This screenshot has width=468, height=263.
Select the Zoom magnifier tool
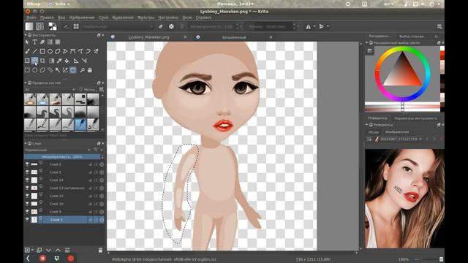tap(82, 70)
